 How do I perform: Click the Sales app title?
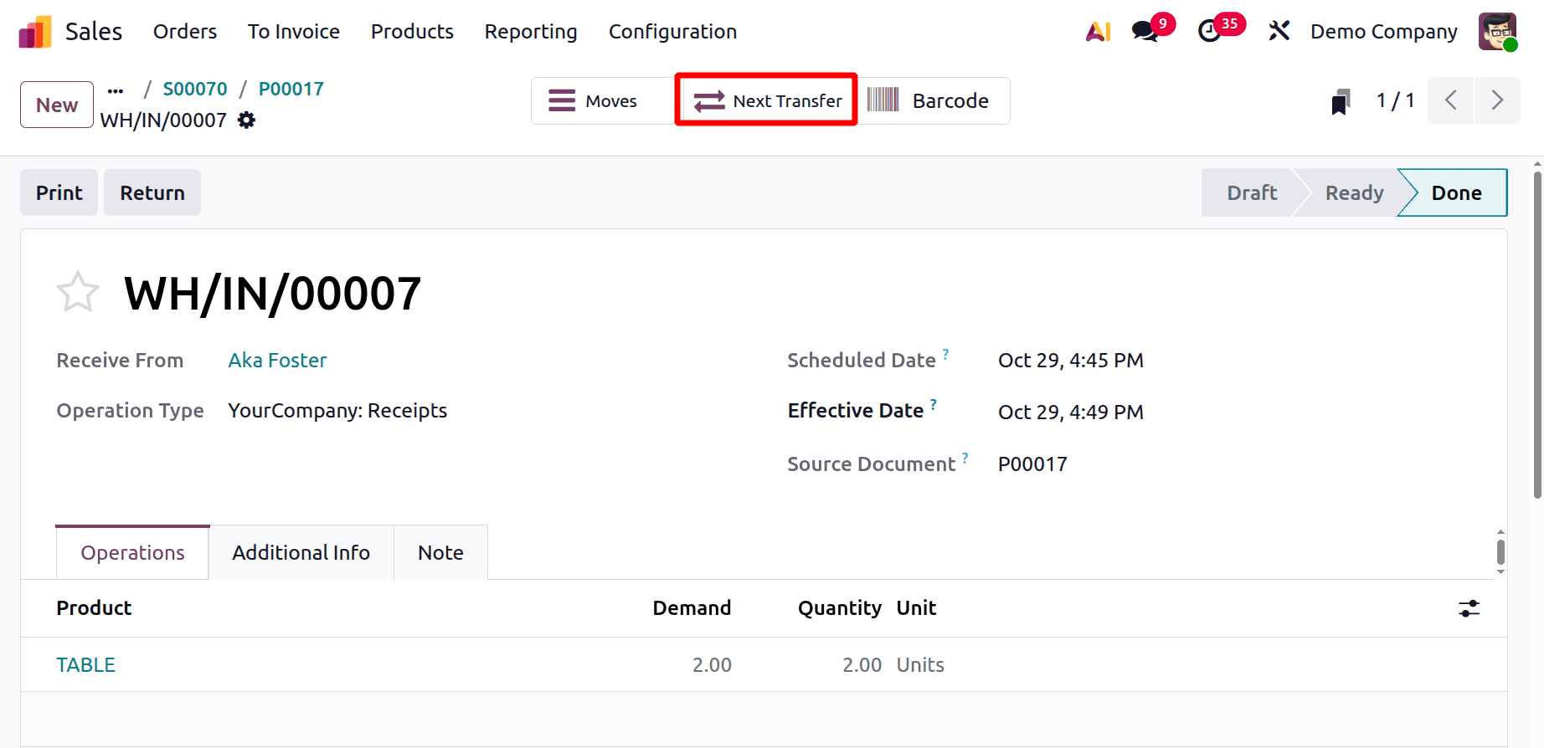[94, 32]
